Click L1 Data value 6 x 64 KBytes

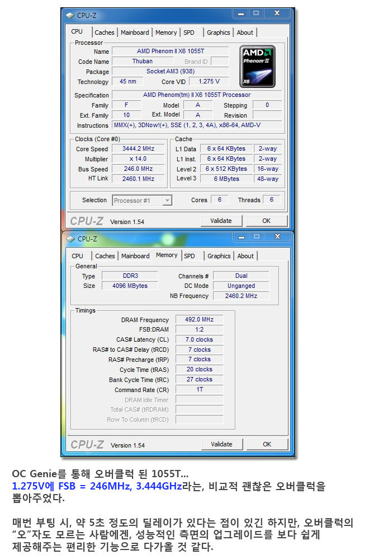226,148
